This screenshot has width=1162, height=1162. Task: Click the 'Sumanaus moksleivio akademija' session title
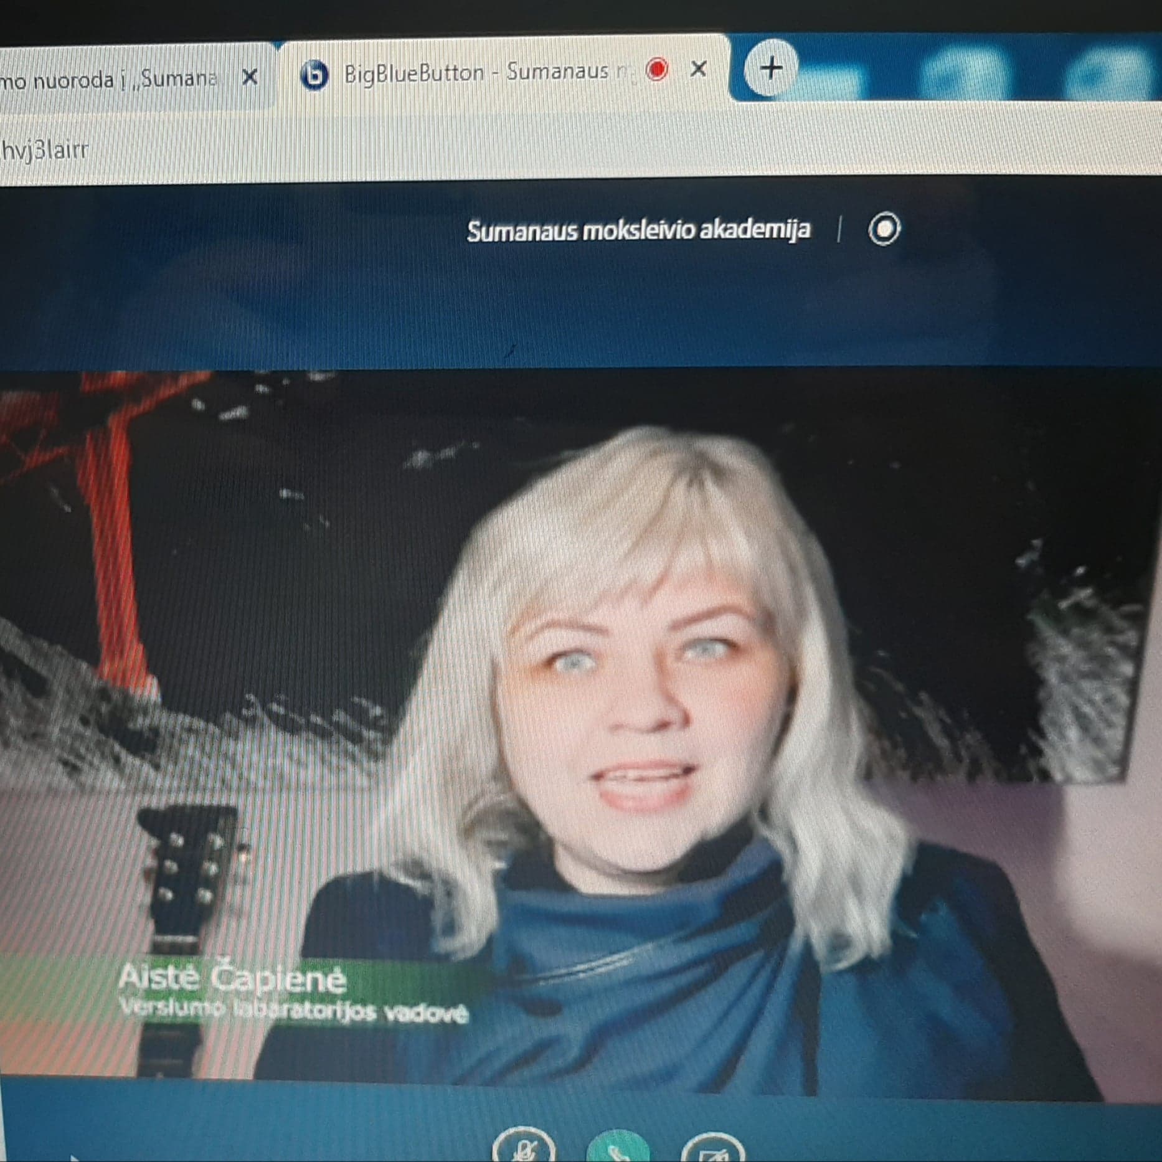[x=638, y=230]
